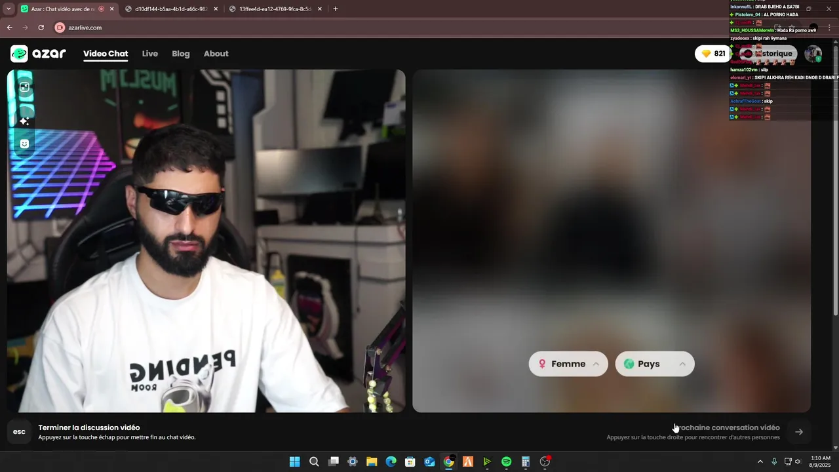Expand the Femme gender filter
The width and height of the screenshot is (839, 472).
coord(568,364)
